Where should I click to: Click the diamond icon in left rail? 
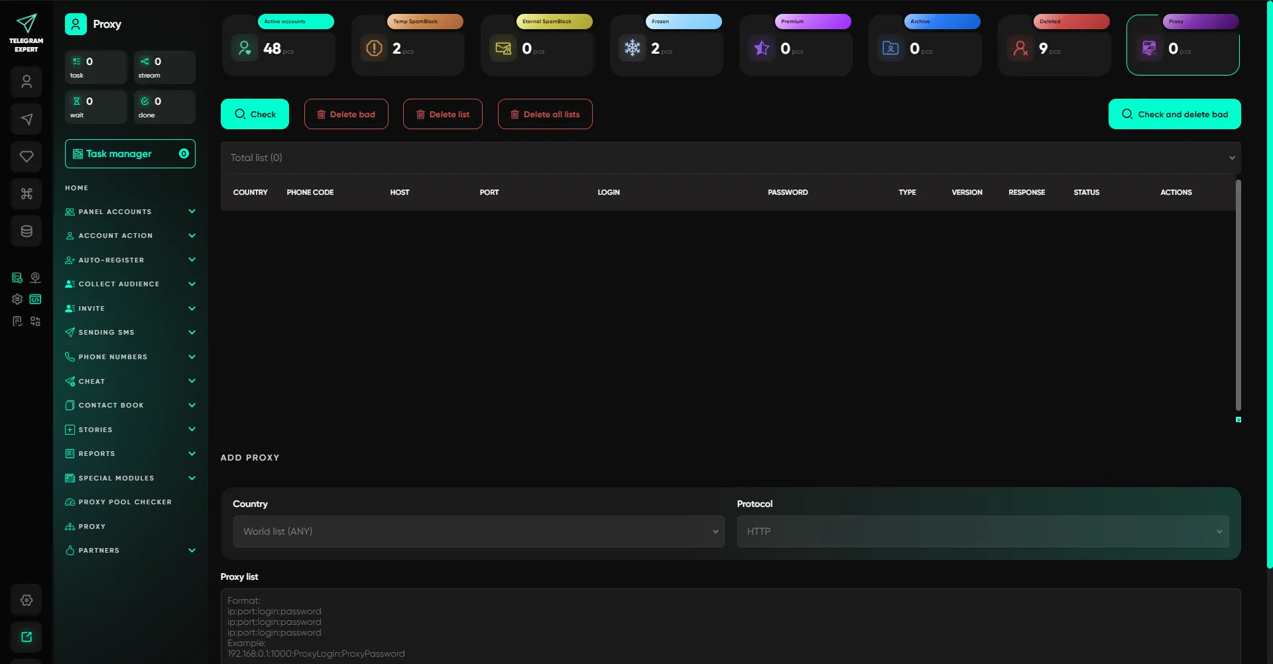pyautogui.click(x=27, y=156)
